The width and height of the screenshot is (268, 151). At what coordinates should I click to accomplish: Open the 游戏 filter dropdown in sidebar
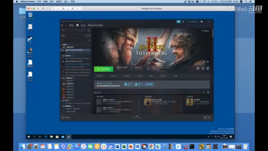(x=73, y=36)
